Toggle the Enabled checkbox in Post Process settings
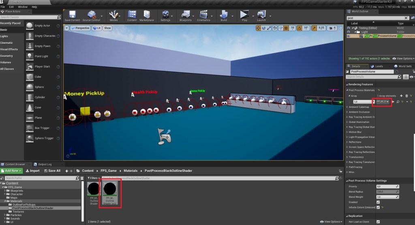This screenshot has height=225, width=415. click(x=378, y=201)
